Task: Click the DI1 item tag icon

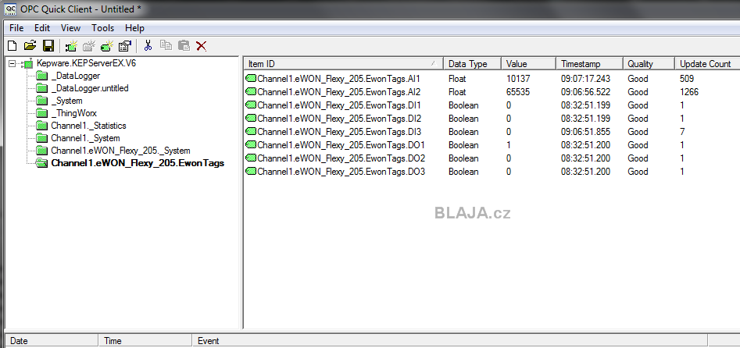Action: pyautogui.click(x=251, y=105)
